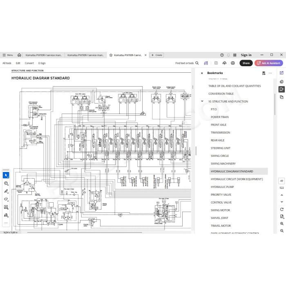This screenshot has width=286, height=286.
Task: Select the highlighter pen tool
Action: [6, 191]
